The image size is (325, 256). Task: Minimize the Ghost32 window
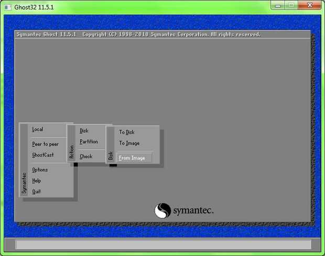pyautogui.click(x=278, y=6)
